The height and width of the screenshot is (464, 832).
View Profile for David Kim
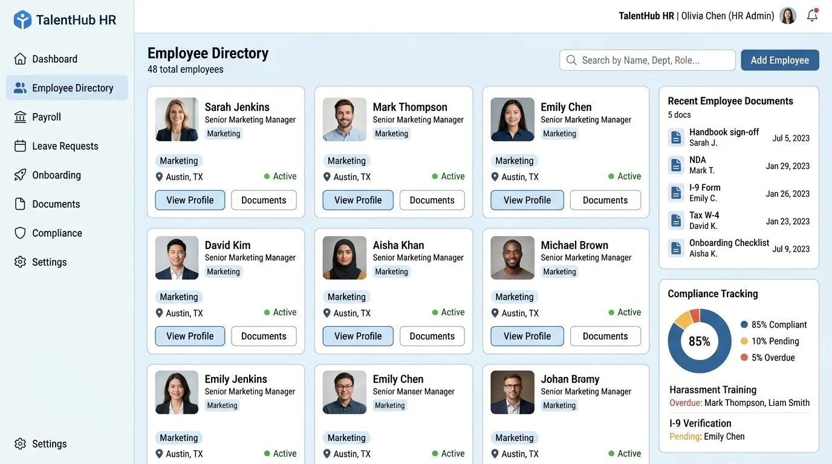[190, 337]
